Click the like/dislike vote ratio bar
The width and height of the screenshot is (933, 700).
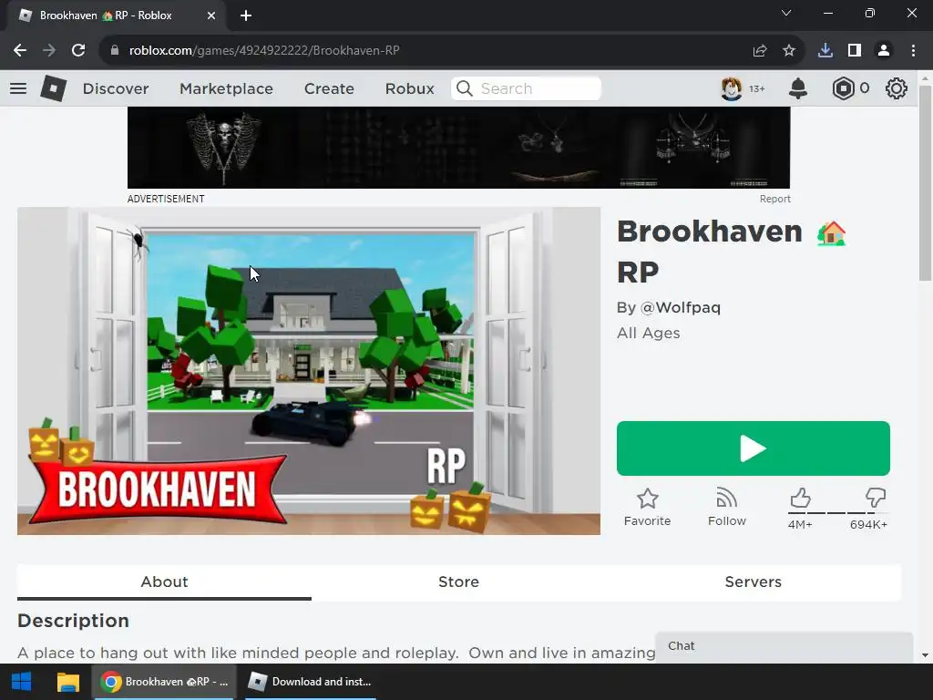point(838,512)
